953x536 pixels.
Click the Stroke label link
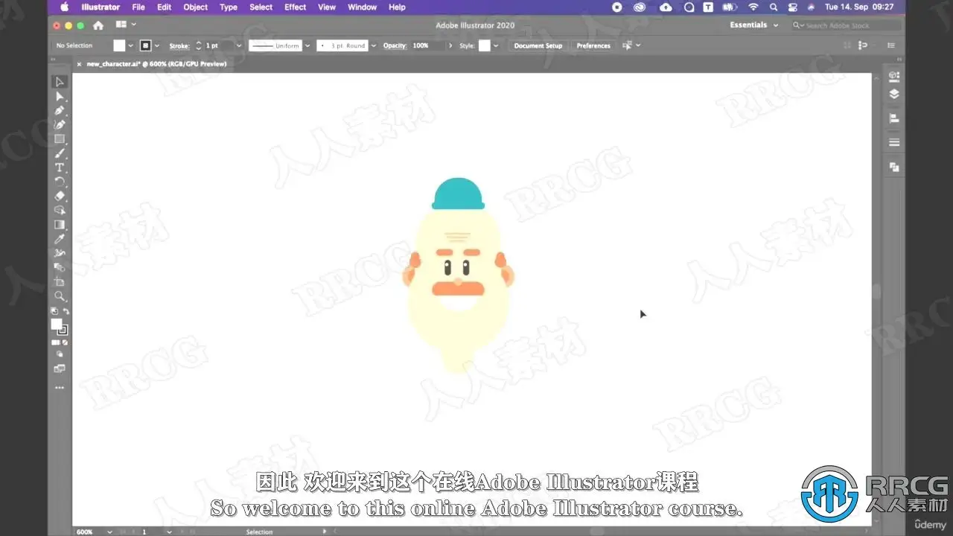click(179, 45)
